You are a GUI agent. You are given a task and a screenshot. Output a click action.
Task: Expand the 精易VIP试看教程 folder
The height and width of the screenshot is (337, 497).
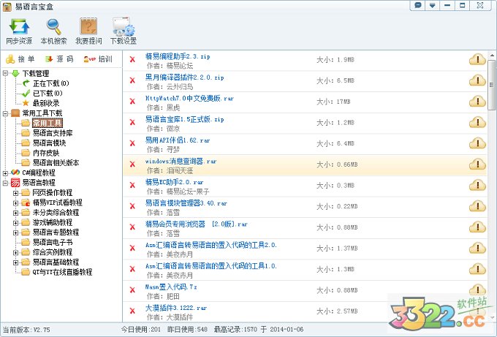(x=15, y=203)
